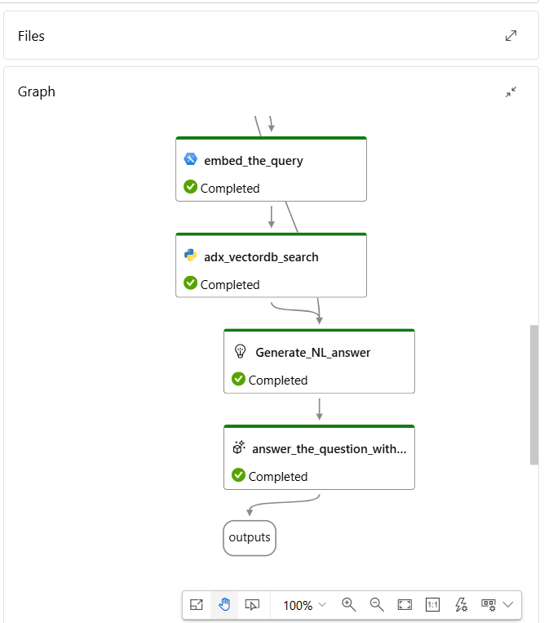Expand the node layout settings chevron
544x623 pixels.
pyautogui.click(x=508, y=605)
